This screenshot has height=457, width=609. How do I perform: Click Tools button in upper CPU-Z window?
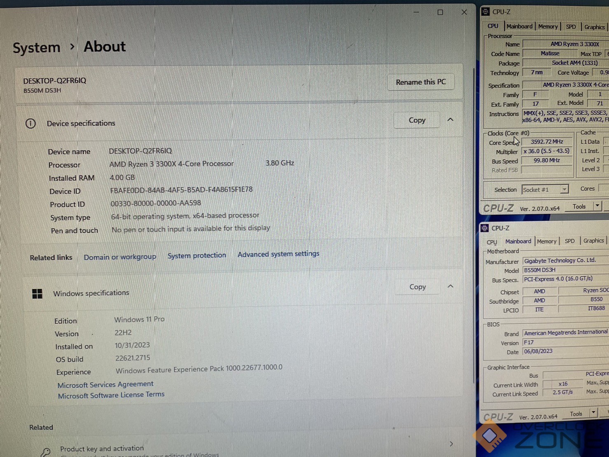579,206
